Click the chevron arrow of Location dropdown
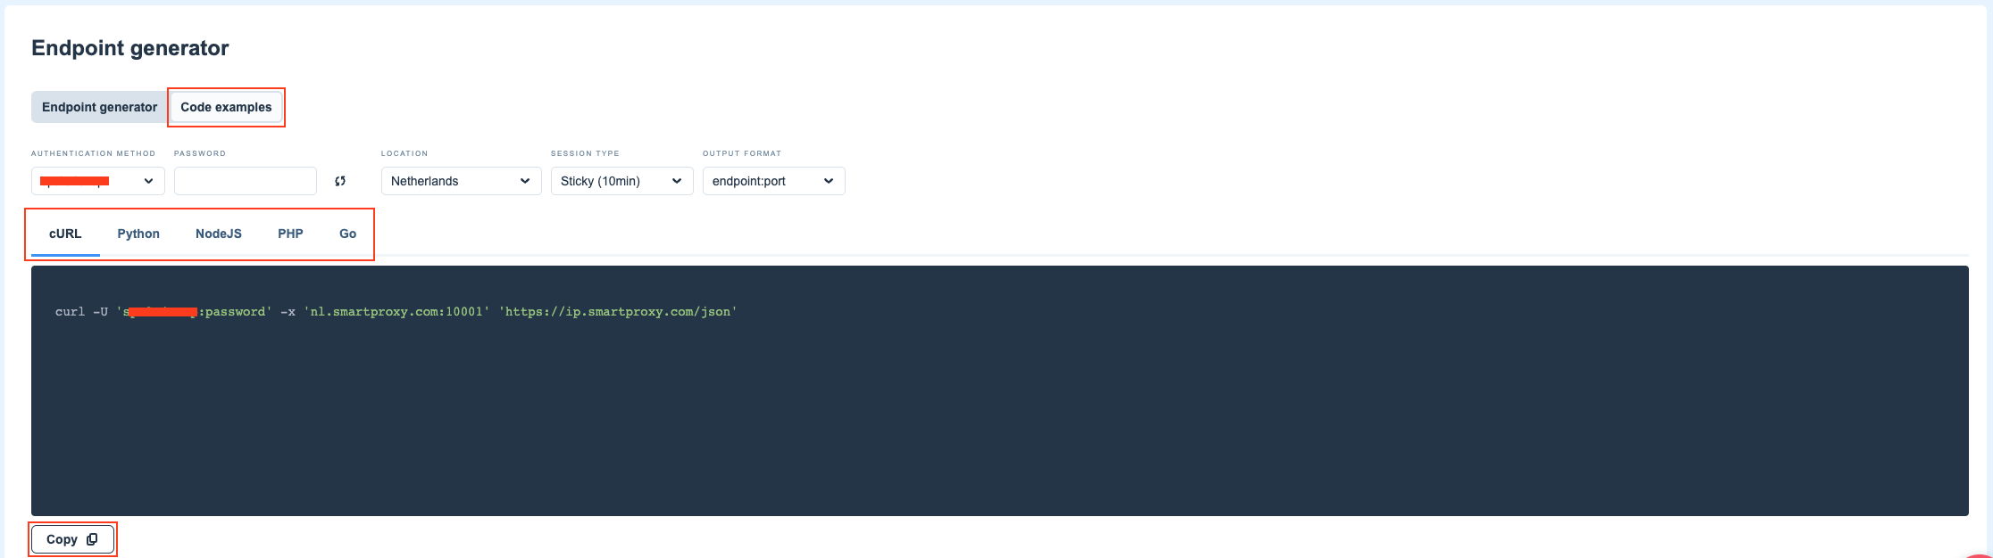 pyautogui.click(x=525, y=181)
